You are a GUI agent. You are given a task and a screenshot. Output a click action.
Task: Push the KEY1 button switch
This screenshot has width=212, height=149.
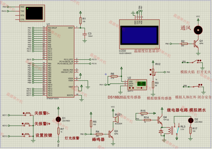coord(28,114)
